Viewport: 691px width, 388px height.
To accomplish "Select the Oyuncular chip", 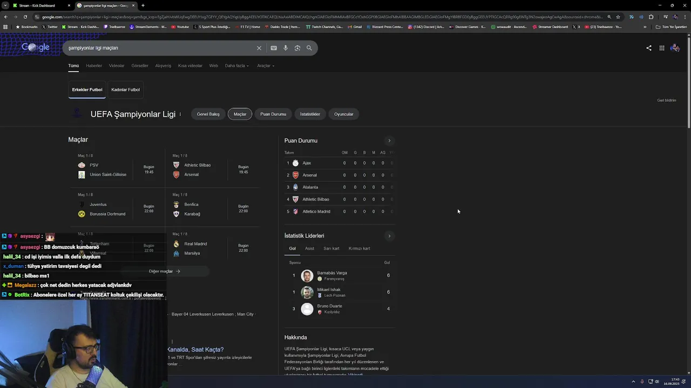I will pos(343,114).
